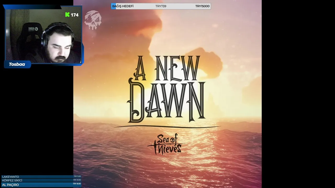Click the TRY15000 goal amount

(202, 6)
